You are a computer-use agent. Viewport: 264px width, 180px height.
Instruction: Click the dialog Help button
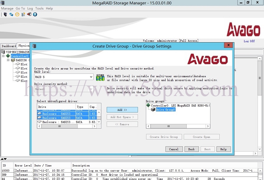click(224, 149)
